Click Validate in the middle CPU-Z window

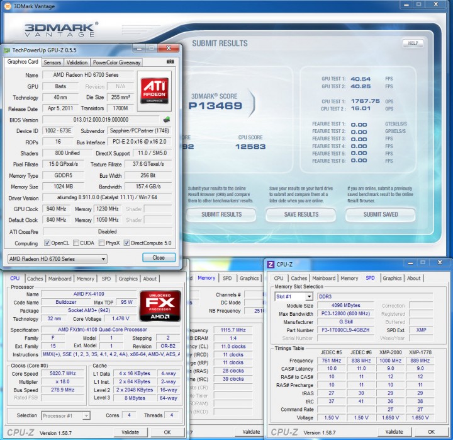[251, 432]
